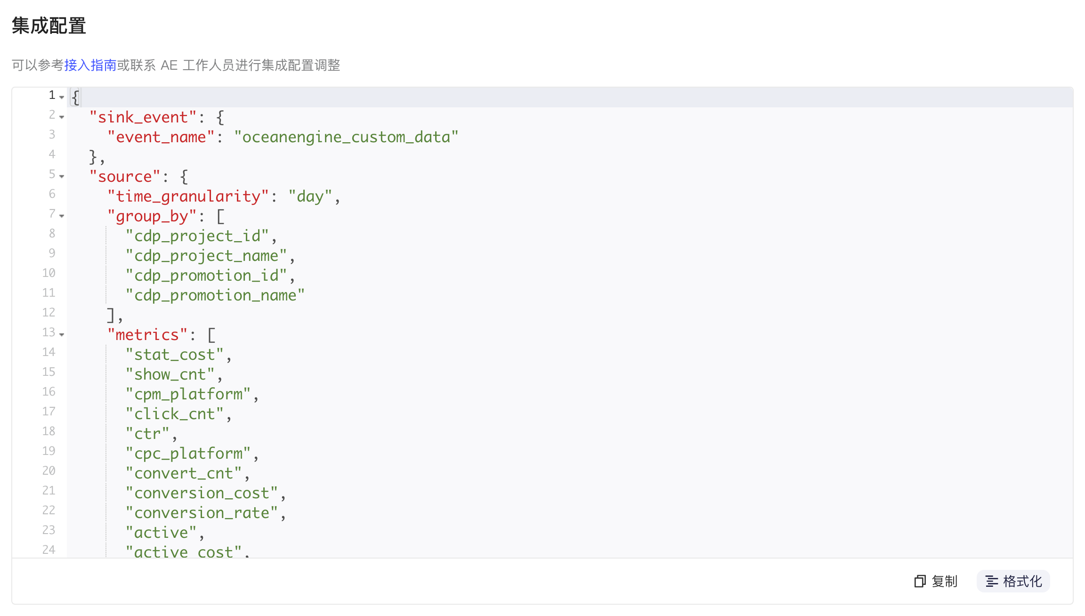Open the 接入指南 link
Viewport: 1085px width, 616px height.
[x=90, y=65]
